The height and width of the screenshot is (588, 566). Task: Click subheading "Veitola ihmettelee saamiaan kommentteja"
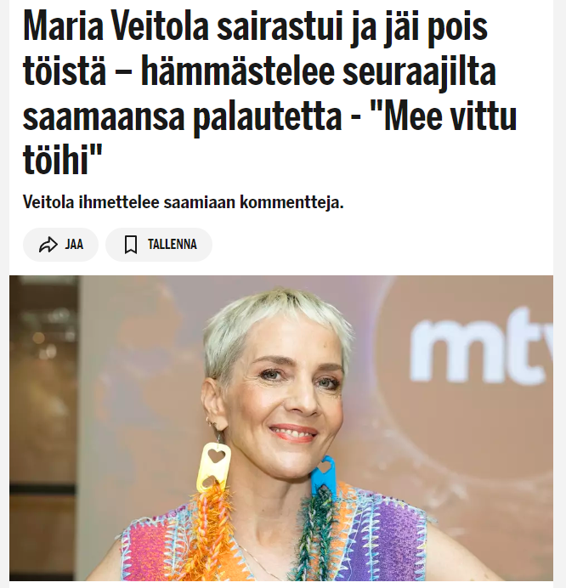pos(184,202)
